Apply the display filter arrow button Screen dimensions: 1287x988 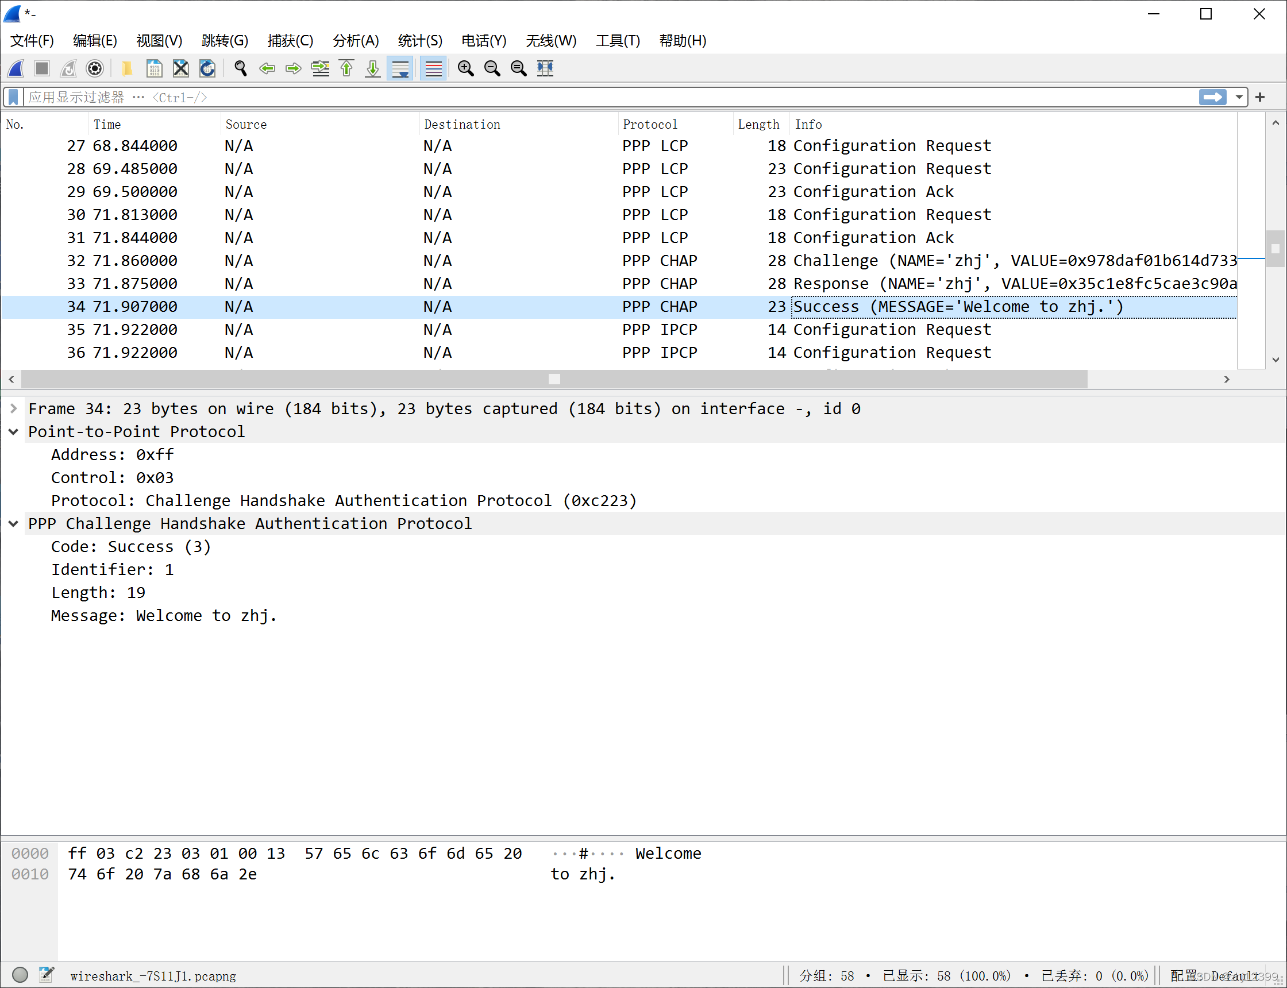tap(1212, 97)
